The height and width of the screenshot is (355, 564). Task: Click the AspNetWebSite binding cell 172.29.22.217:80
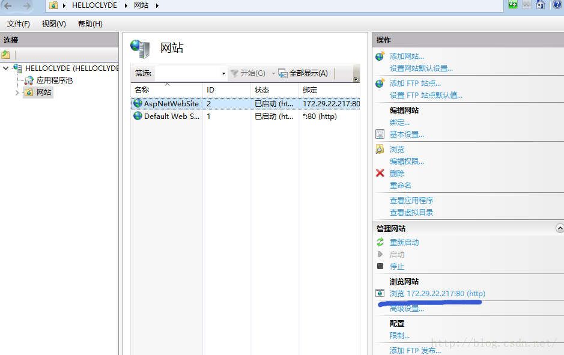click(331, 103)
